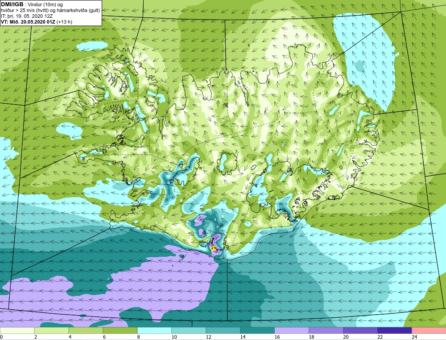Click the 16–18 m/s lavender legend swatch
Image resolution: width=446 pixels, height=340 pixels.
[x=292, y=330]
